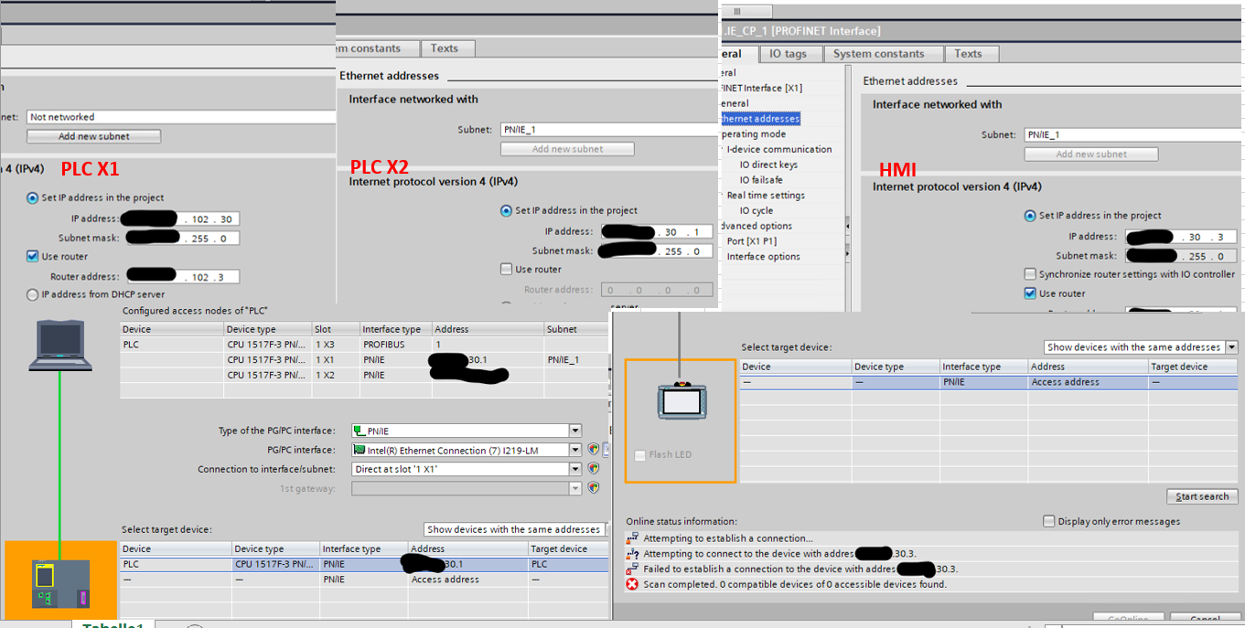Click green network icon in PN/IE type field
The image size is (1245, 628).
(359, 431)
